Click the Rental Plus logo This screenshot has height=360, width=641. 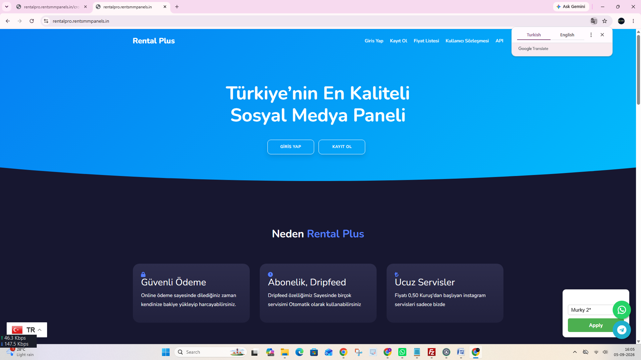[154, 41]
